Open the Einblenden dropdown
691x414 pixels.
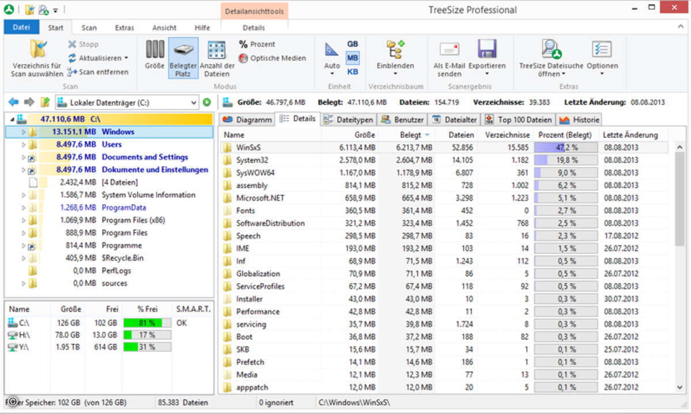coord(395,58)
